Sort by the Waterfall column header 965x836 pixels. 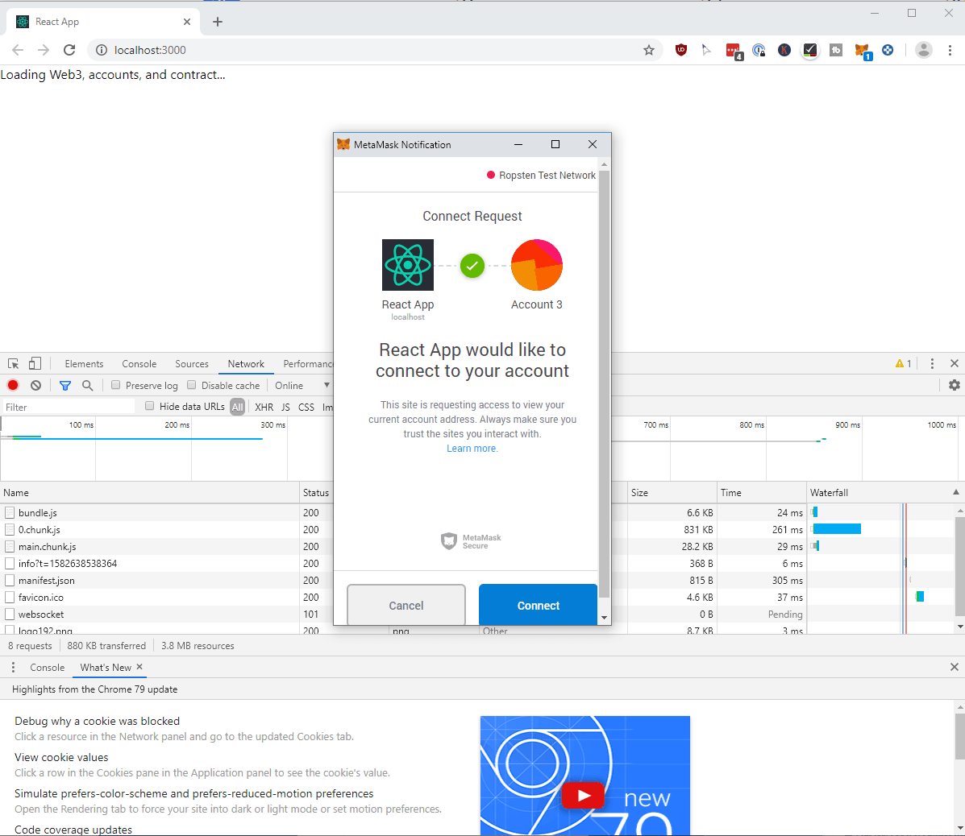tap(884, 492)
